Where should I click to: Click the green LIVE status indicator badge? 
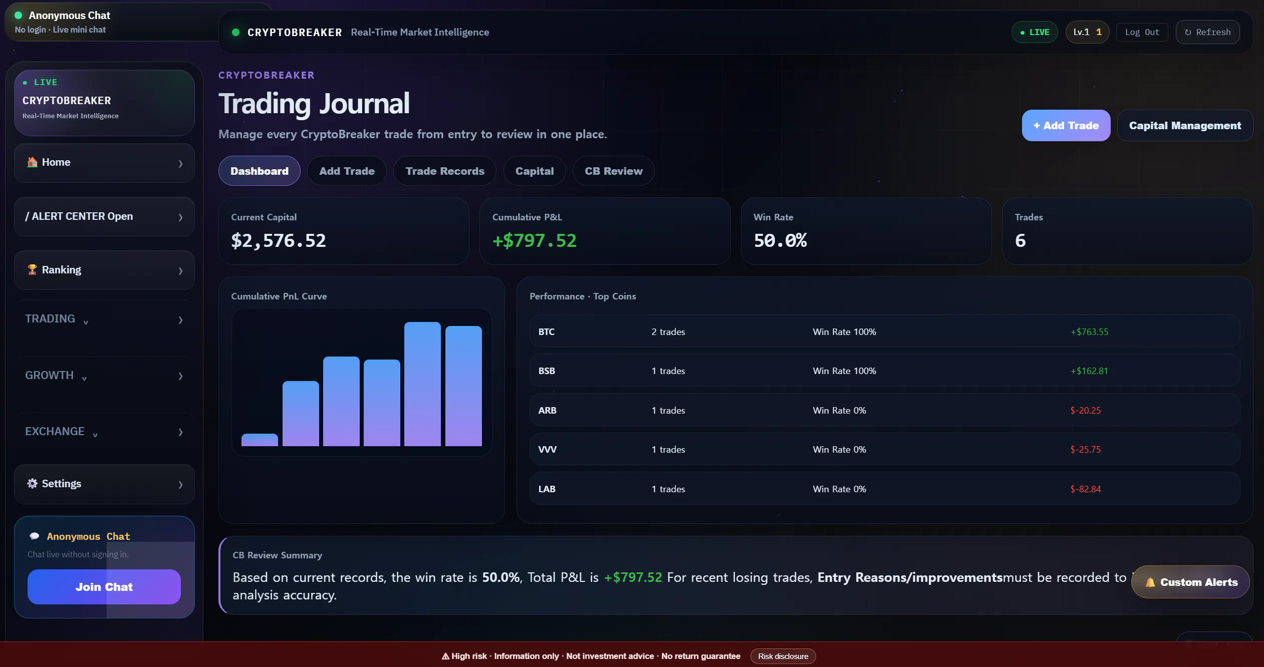pyautogui.click(x=1035, y=32)
